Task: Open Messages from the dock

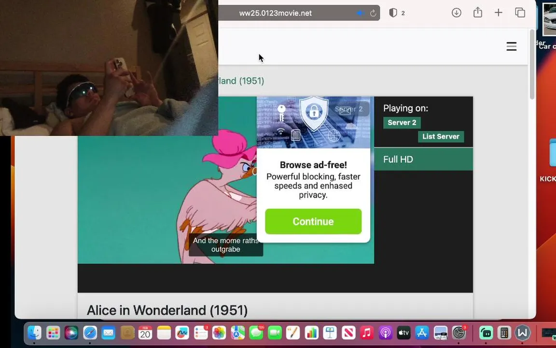Action: click(x=256, y=333)
